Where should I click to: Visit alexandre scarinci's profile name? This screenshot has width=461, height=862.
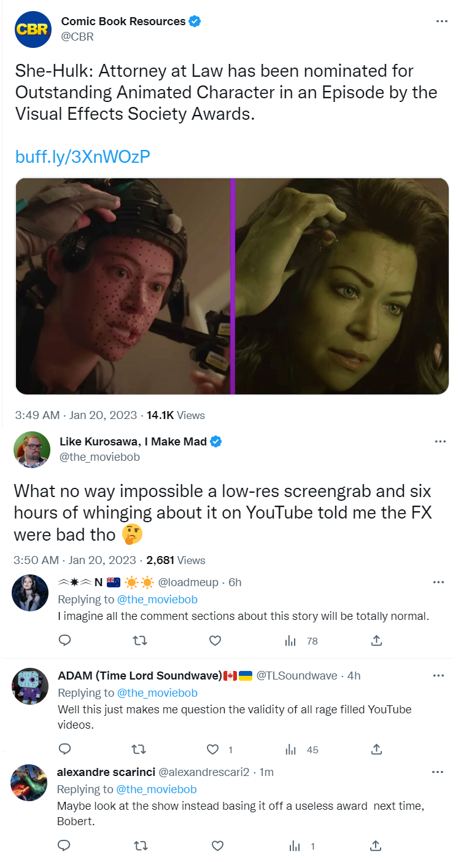click(x=106, y=772)
